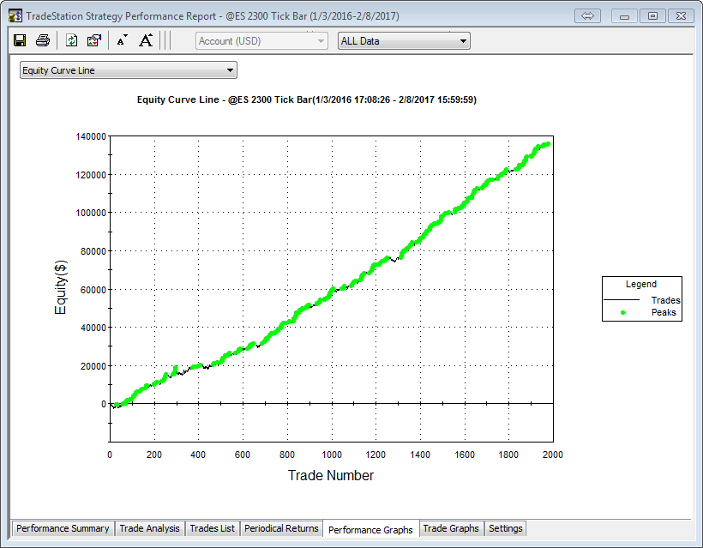
Task: Click the double-arrow button in title bar
Action: coord(588,15)
